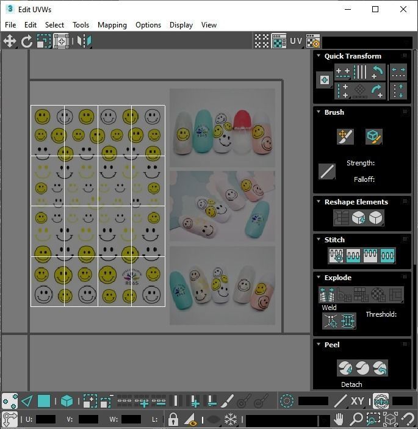Toggle the snowflake Freeze Selected icon
Image resolution: width=418 pixels, height=429 pixels.
231,419
